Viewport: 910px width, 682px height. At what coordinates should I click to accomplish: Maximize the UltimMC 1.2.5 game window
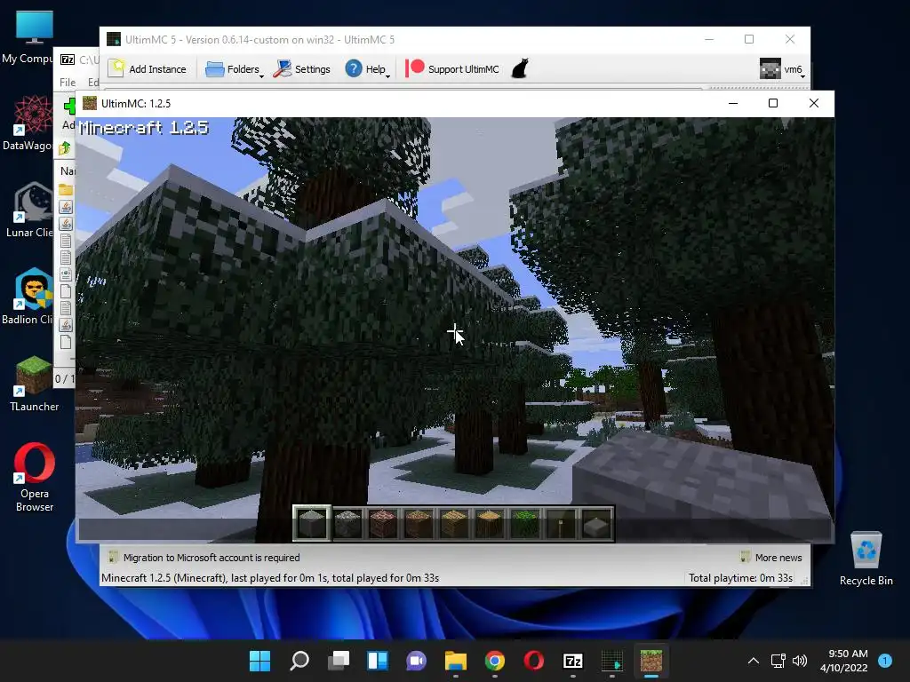(x=773, y=103)
